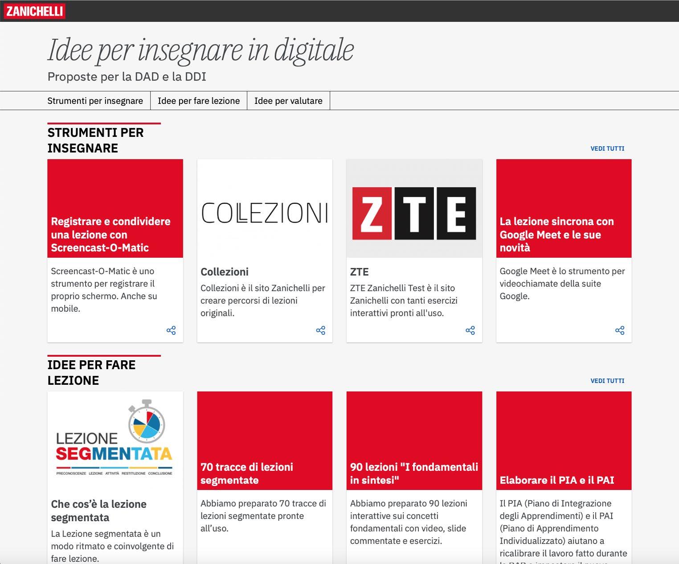
Task: Open the ZTE logo thumbnail
Action: (x=414, y=208)
